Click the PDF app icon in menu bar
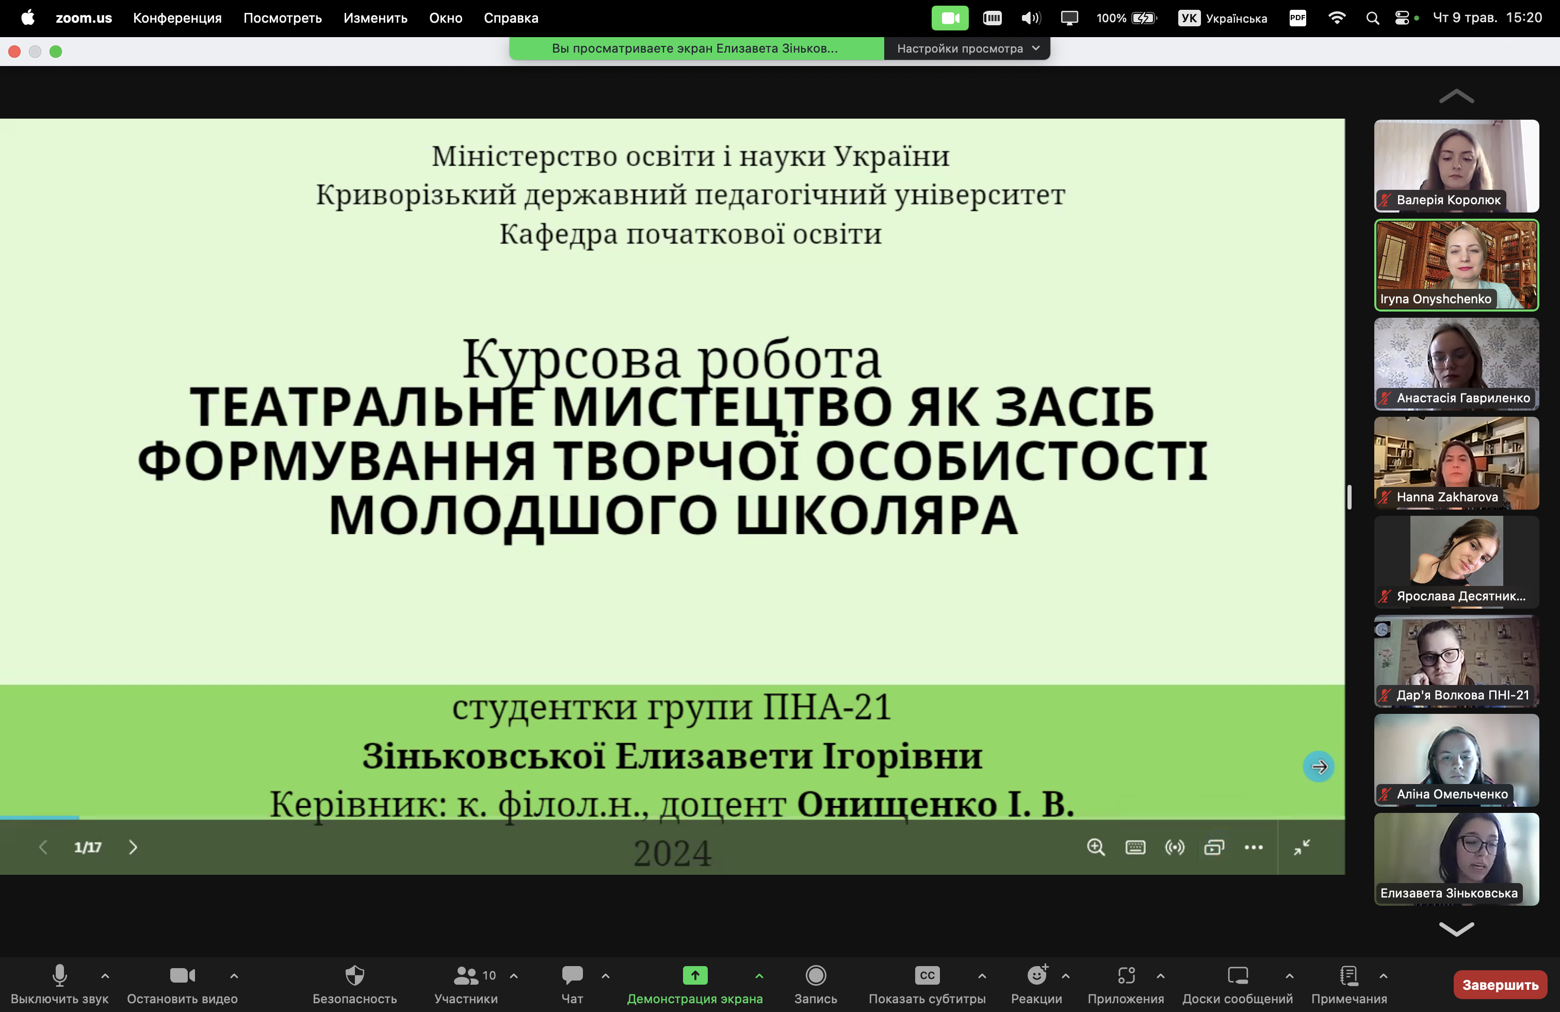 tap(1298, 19)
